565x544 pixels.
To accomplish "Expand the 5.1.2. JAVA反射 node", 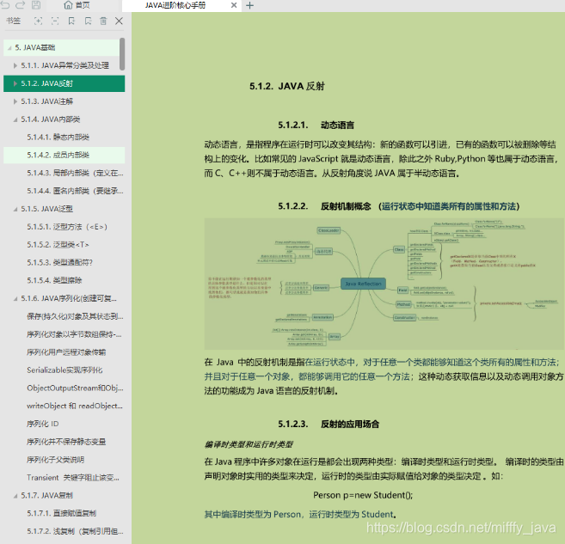I will (x=15, y=83).
